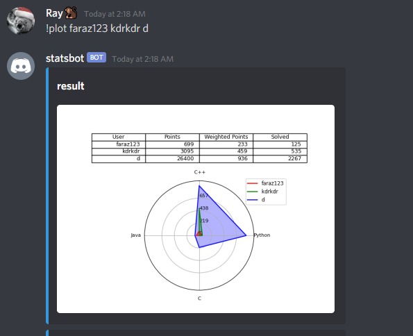Click the 'Python' axis label
This screenshot has height=336, width=413.
(262, 235)
